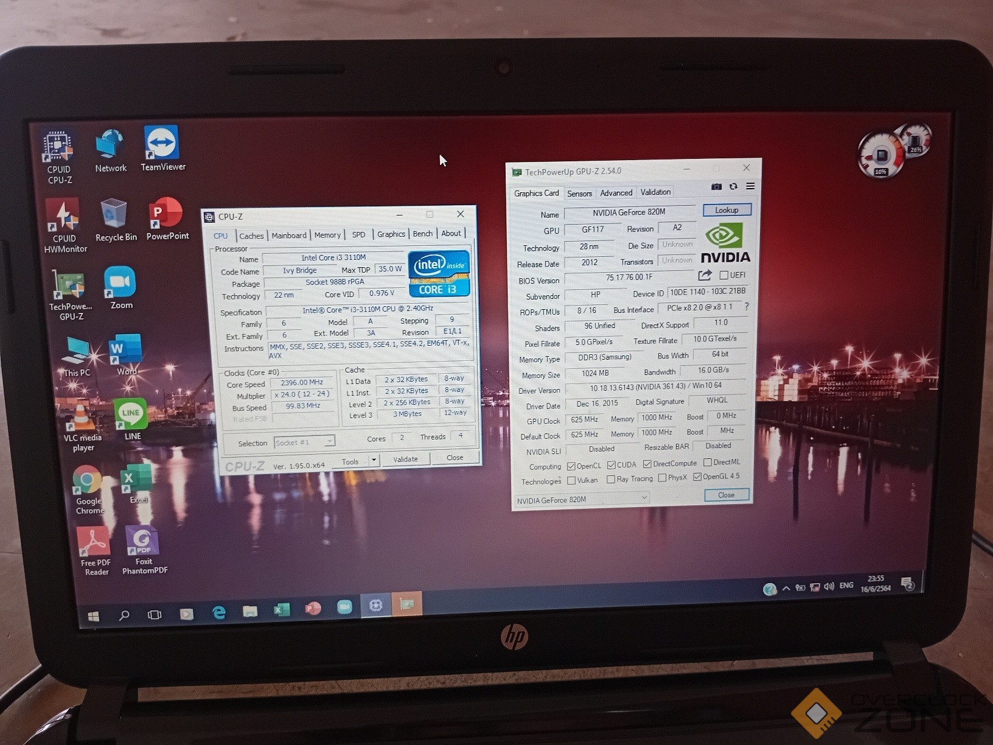Open Microsoft Edge from the taskbar
The image size is (993, 745).
218,612
